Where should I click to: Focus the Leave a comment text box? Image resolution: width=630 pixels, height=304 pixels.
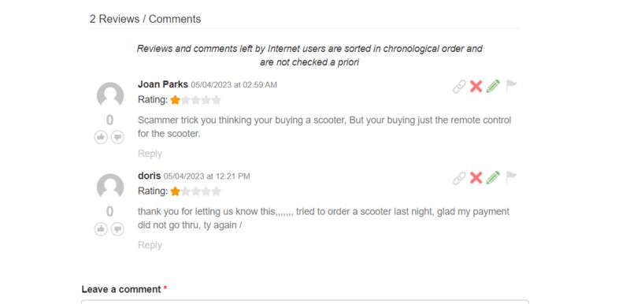[x=305, y=302]
